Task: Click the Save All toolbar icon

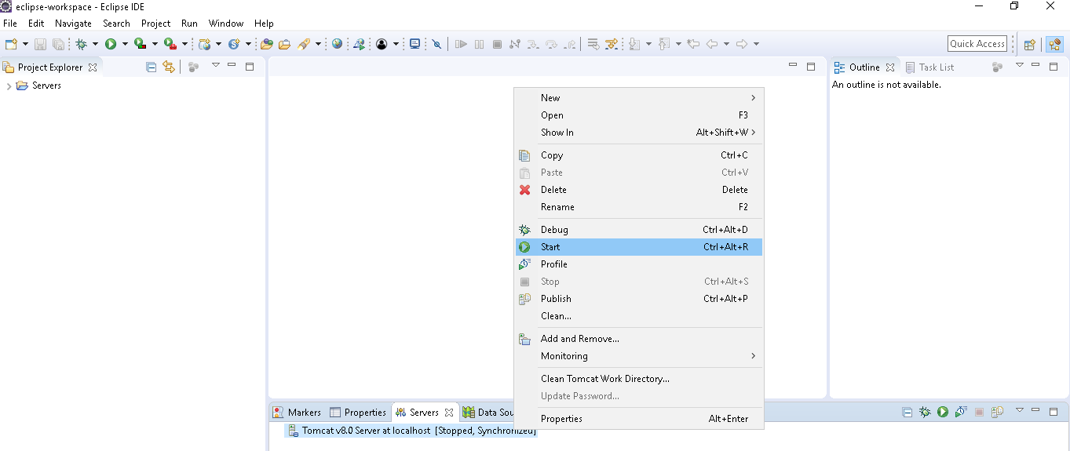Action: 58,44
